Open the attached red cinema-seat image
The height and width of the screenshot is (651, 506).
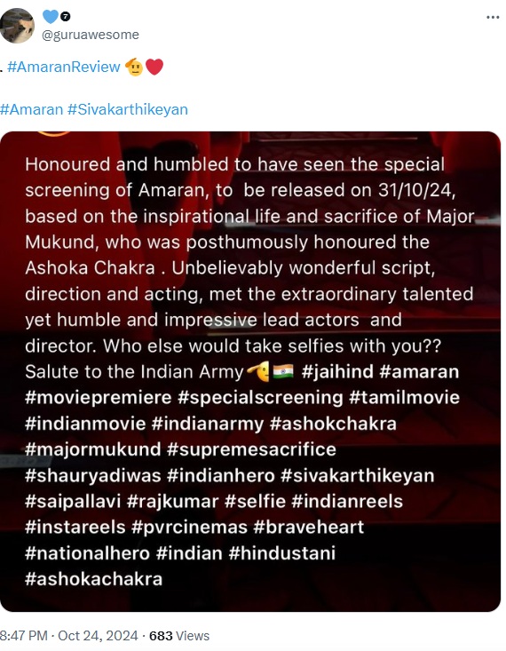pos(250,371)
